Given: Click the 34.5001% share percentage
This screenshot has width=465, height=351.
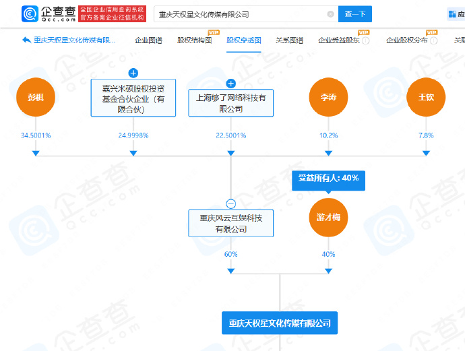Looking at the screenshot, I should click(x=36, y=135).
